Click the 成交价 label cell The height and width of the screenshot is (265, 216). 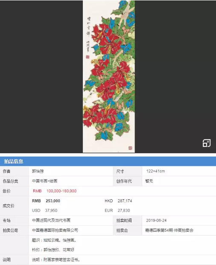[x=15, y=206]
